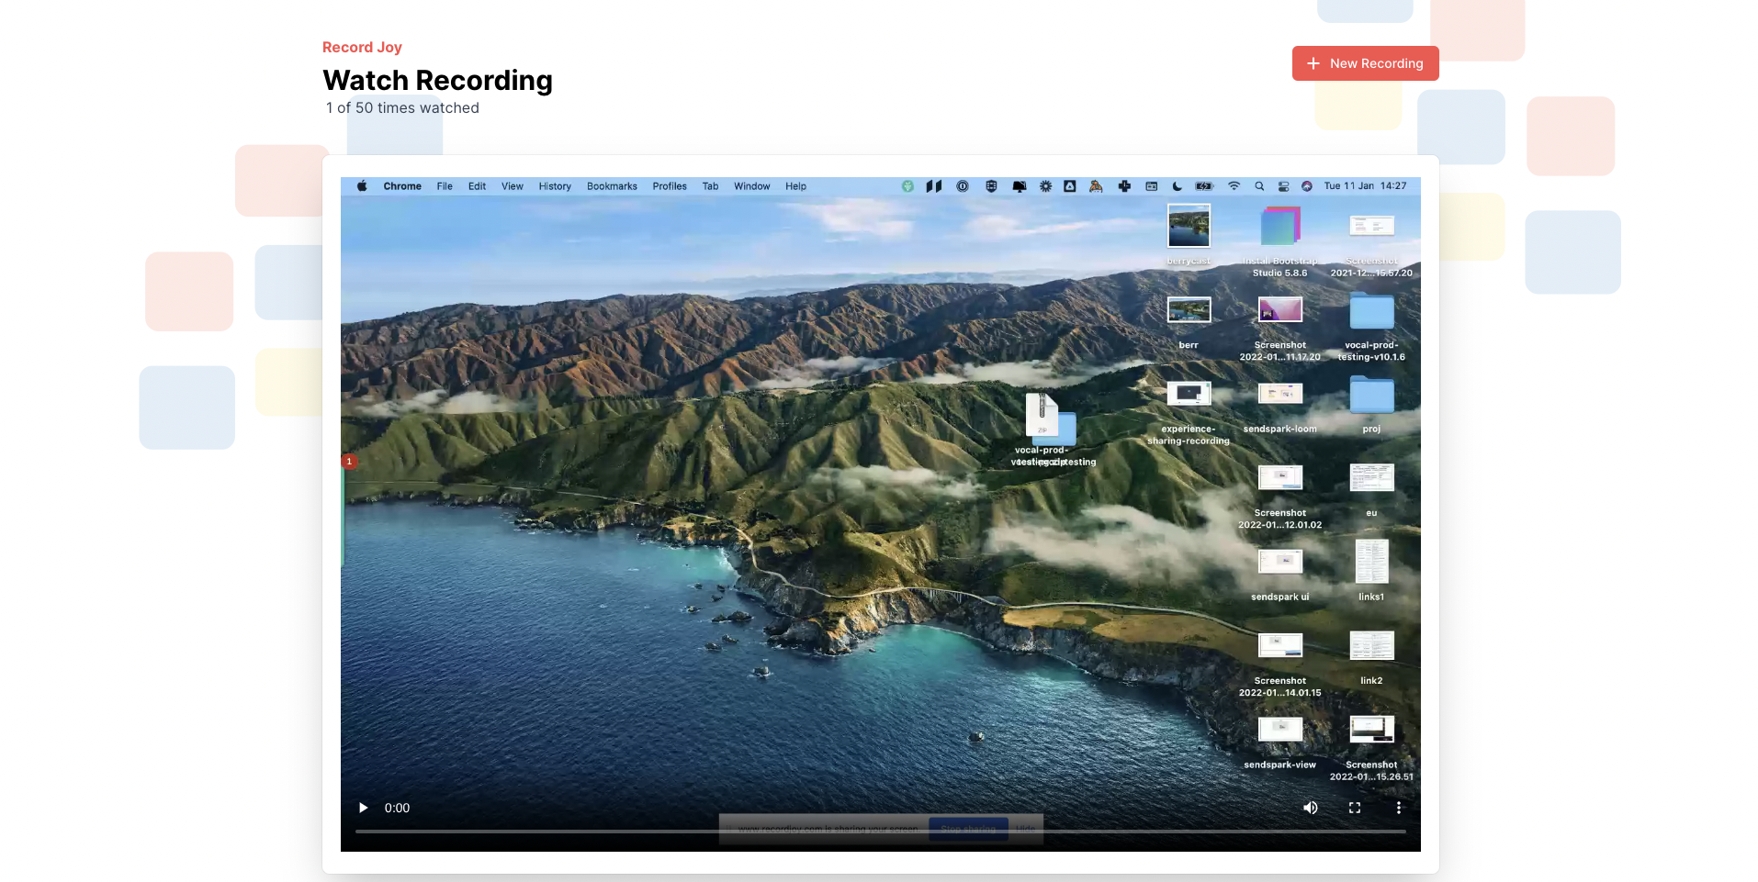Click the crossed-out display menu bar icon
Screen dimensions: 1758x882
coord(1019,186)
